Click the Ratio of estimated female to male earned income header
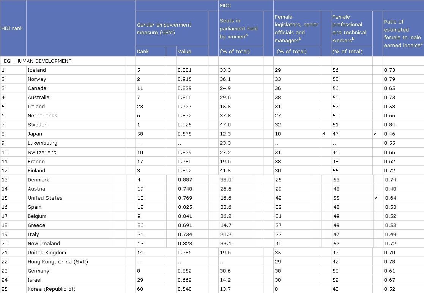The width and height of the screenshot is (424, 293). (x=402, y=33)
